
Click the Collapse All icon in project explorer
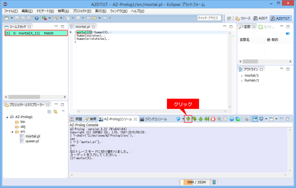coord(49,112)
